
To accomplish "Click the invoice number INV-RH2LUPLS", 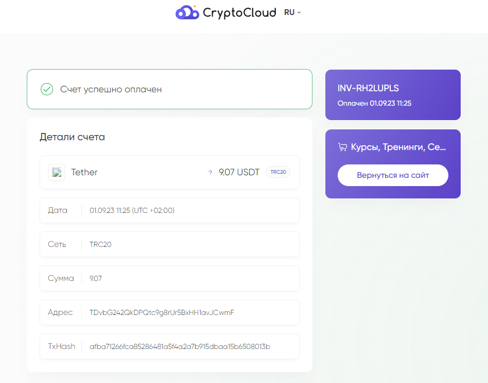I will 368,88.
